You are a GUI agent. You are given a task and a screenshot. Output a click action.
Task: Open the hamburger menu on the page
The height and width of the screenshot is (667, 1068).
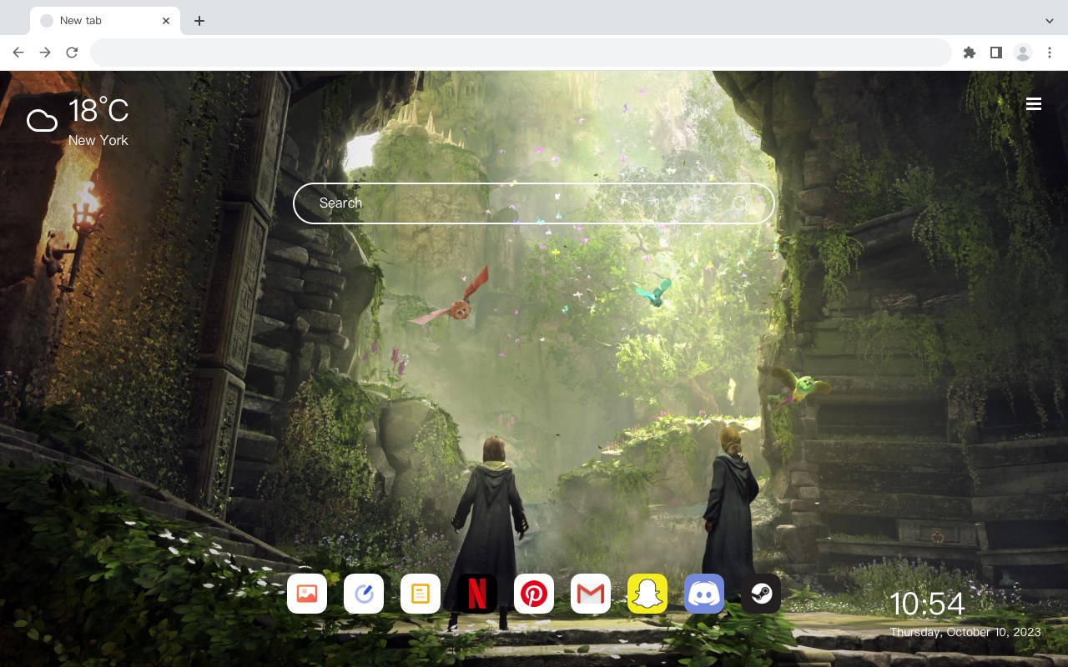pos(1034,104)
